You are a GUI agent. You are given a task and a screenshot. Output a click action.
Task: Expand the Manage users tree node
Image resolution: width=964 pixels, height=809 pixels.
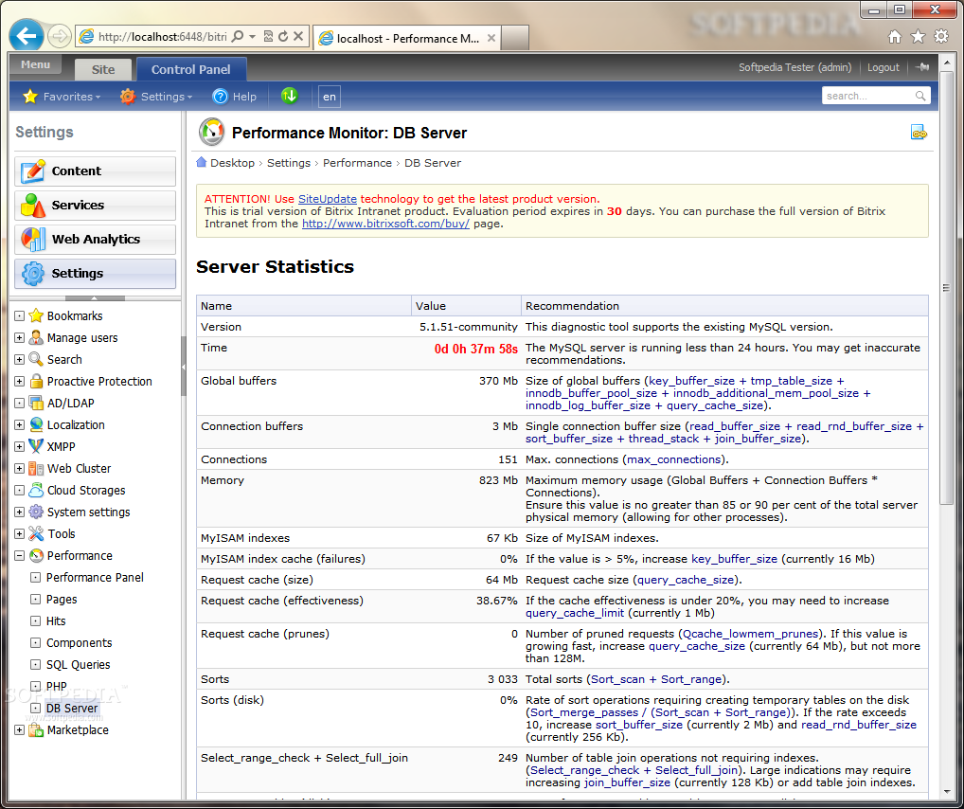[x=20, y=338]
